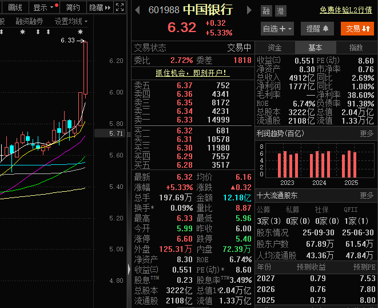Click 更多 next to 十大流通股东
The width and height of the screenshot is (378, 308).
(x=367, y=195)
